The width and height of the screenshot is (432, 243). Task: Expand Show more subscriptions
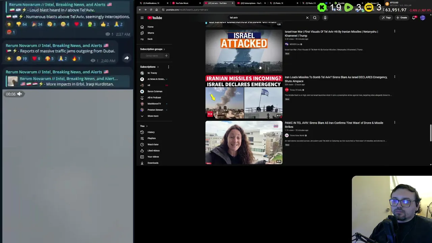coord(153,116)
